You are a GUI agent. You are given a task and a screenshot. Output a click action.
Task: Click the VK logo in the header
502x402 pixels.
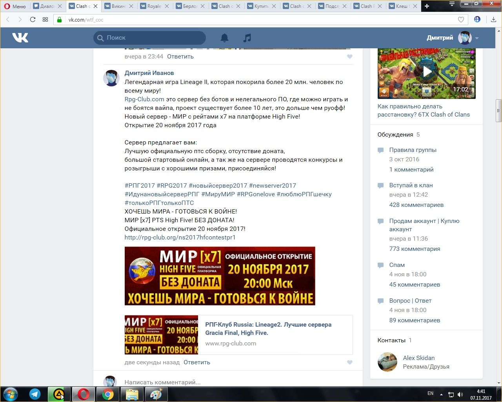pos(20,38)
